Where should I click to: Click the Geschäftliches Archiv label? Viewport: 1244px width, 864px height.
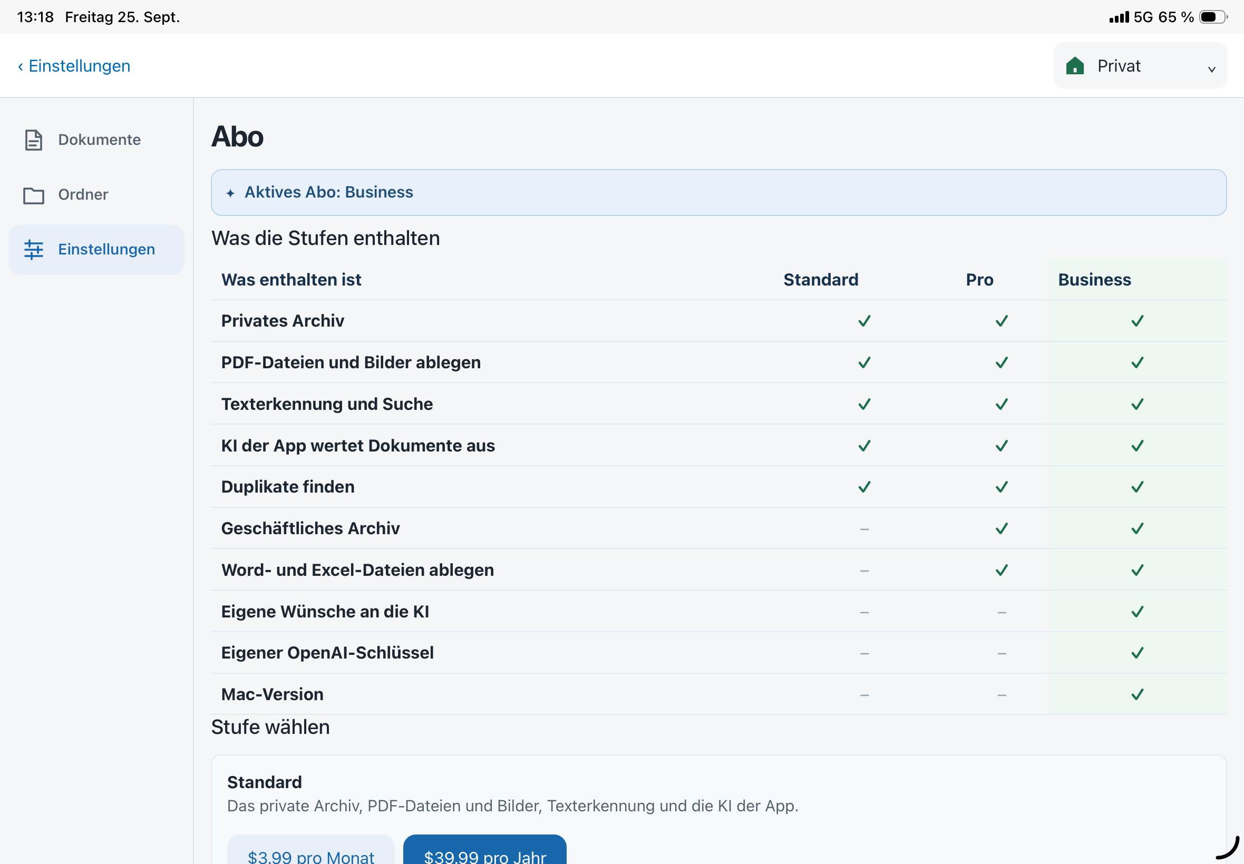click(310, 528)
